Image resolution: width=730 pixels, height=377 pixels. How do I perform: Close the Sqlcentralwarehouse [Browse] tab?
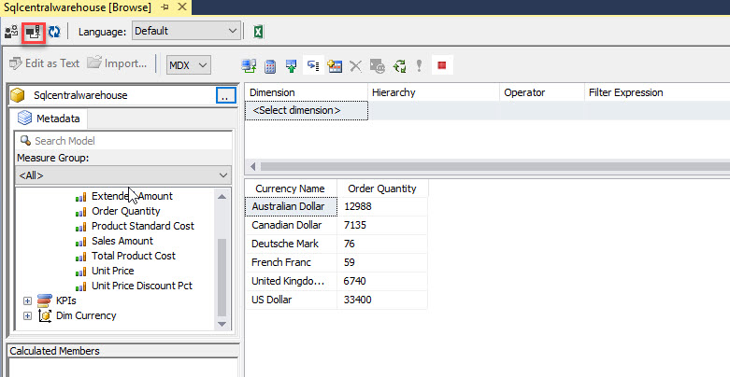click(182, 7)
